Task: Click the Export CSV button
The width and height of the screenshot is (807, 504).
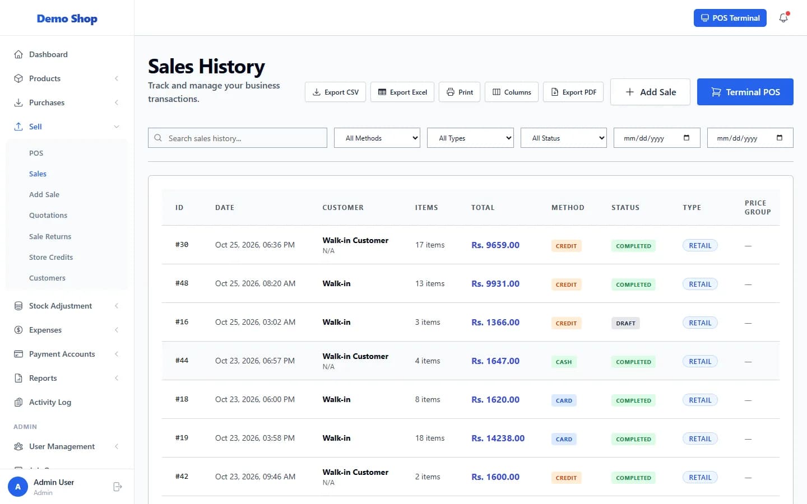Action: [335, 92]
